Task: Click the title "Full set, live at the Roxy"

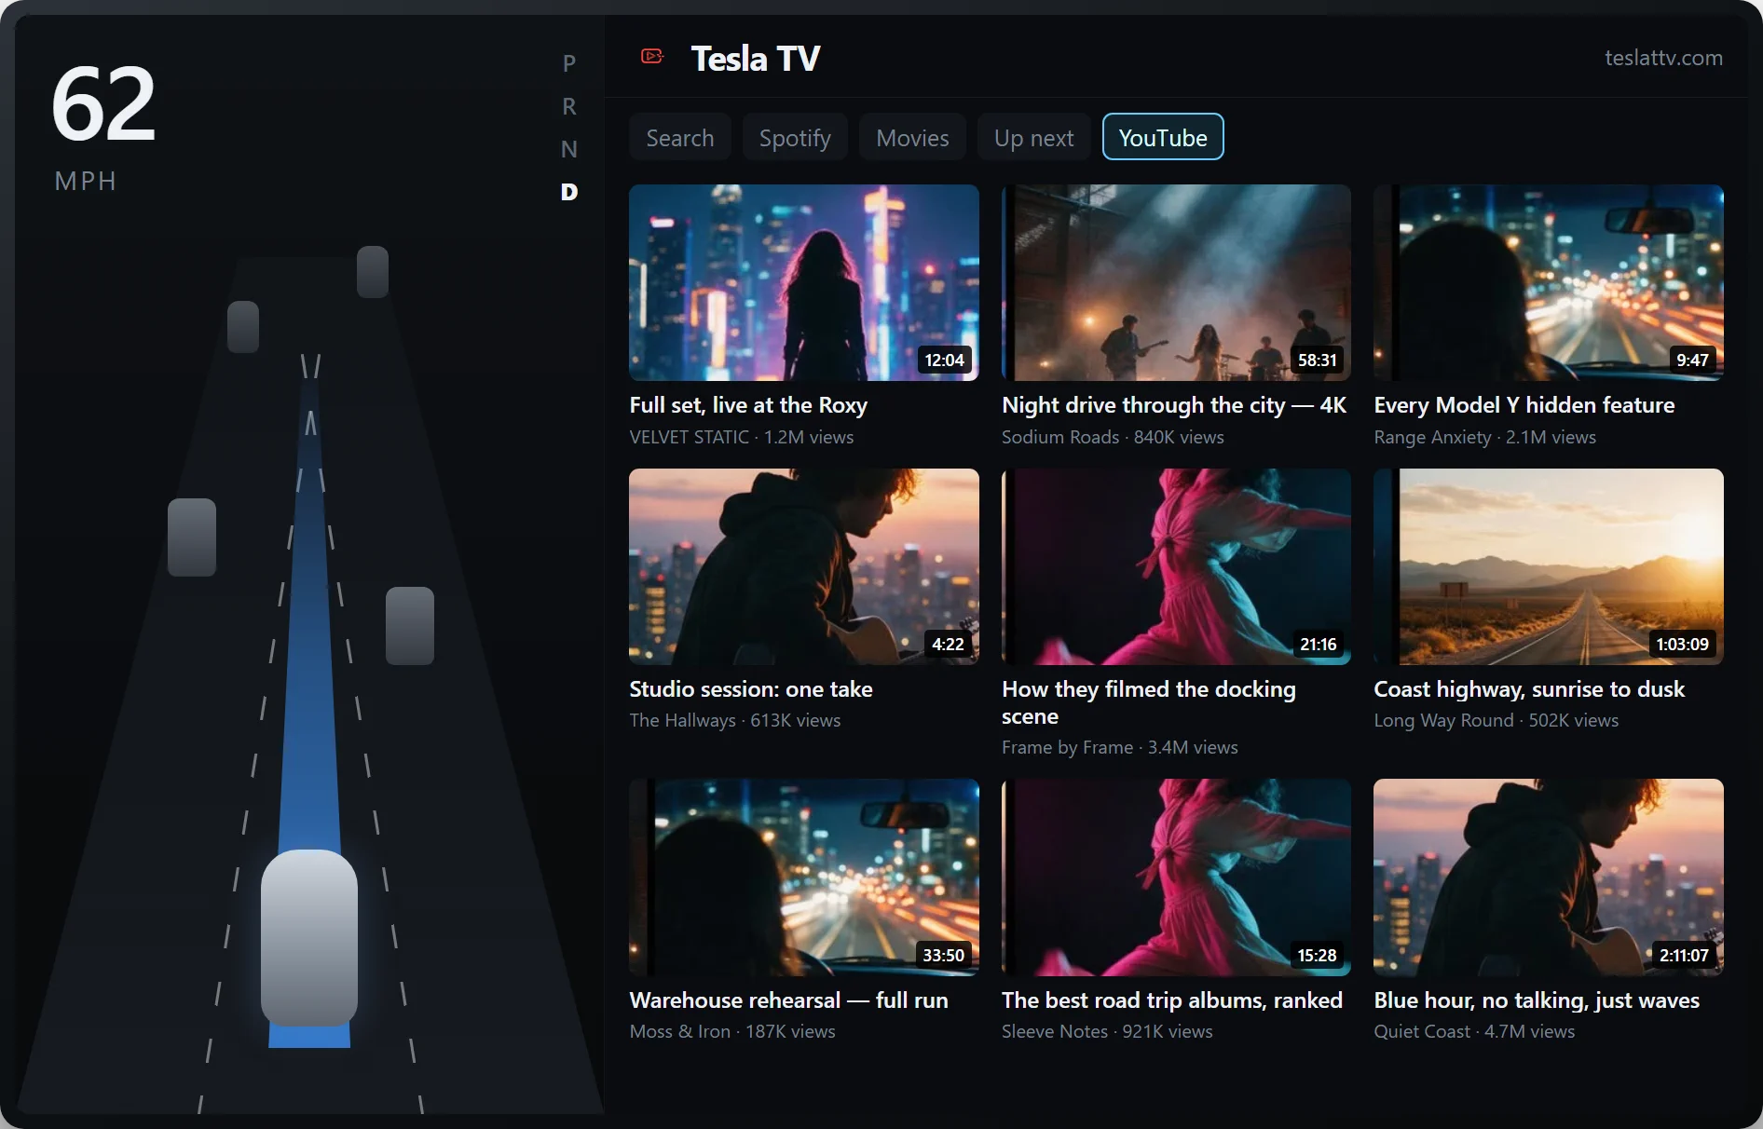Action: click(748, 405)
